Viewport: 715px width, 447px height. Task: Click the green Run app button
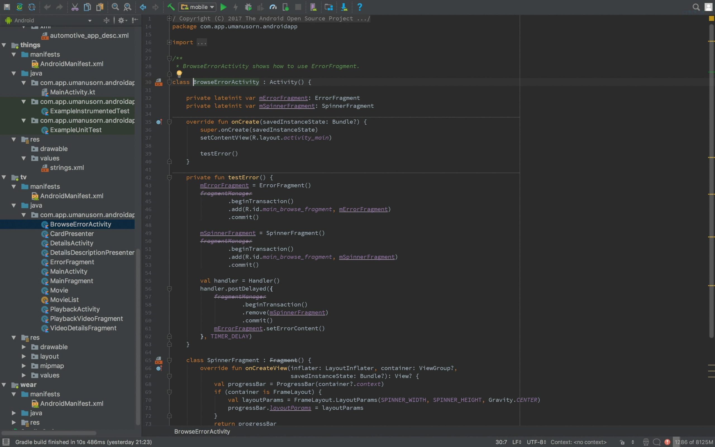coord(224,7)
